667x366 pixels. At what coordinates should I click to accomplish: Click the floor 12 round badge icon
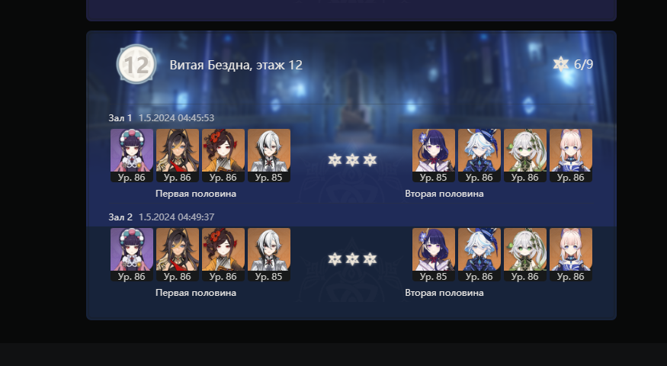(x=136, y=64)
